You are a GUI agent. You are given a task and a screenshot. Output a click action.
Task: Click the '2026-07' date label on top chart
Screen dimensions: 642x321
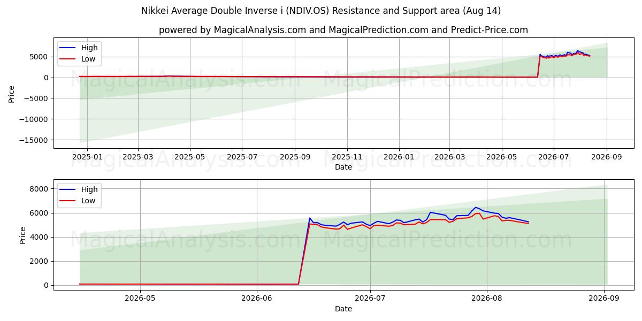coord(553,157)
